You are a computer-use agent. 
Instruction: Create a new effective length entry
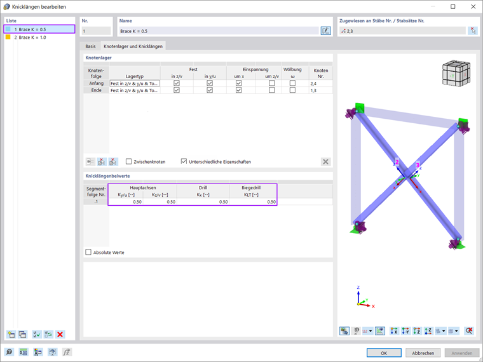point(11,334)
